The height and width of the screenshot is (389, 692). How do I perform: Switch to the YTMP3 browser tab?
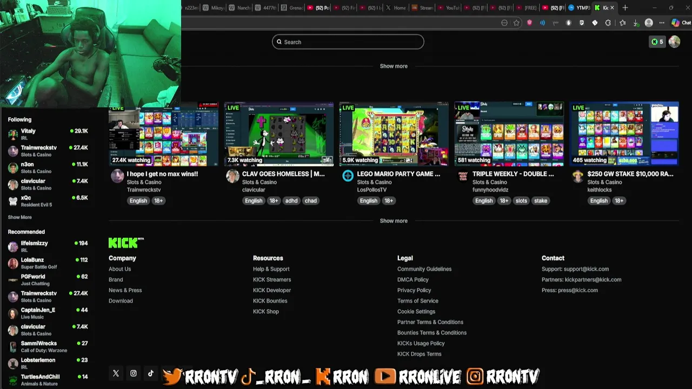tap(579, 8)
